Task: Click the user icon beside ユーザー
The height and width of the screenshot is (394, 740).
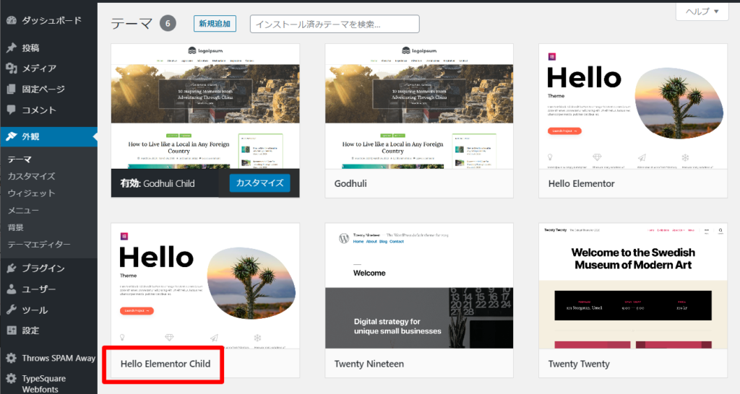Action: click(12, 289)
